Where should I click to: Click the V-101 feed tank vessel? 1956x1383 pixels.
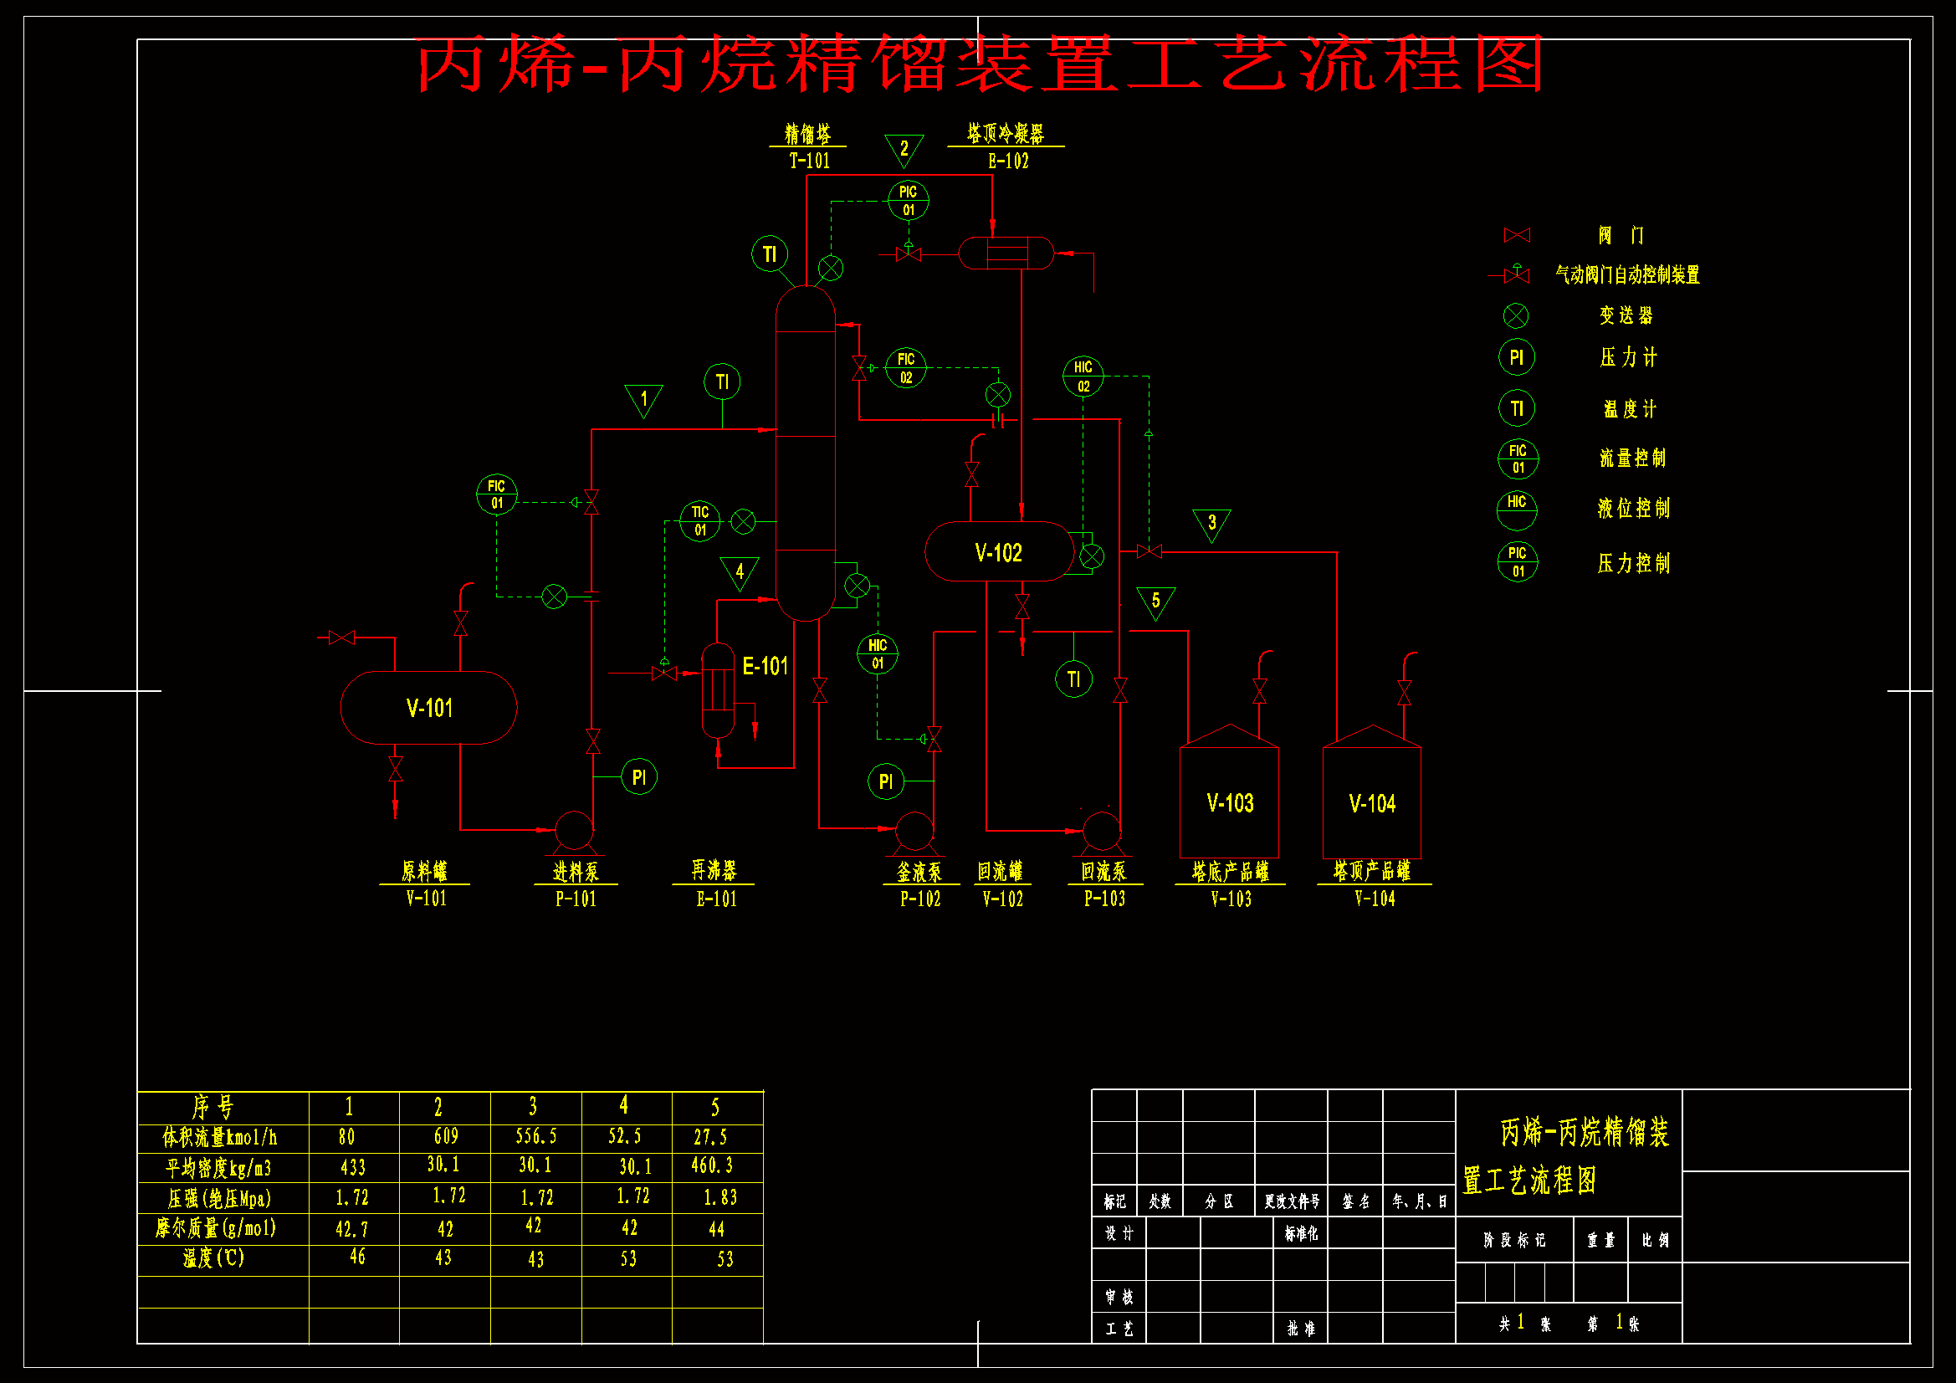pyautogui.click(x=428, y=708)
